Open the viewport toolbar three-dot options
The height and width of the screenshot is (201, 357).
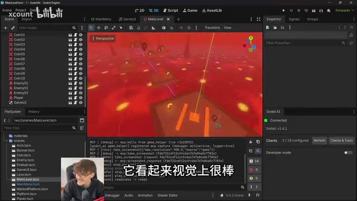point(196,28)
